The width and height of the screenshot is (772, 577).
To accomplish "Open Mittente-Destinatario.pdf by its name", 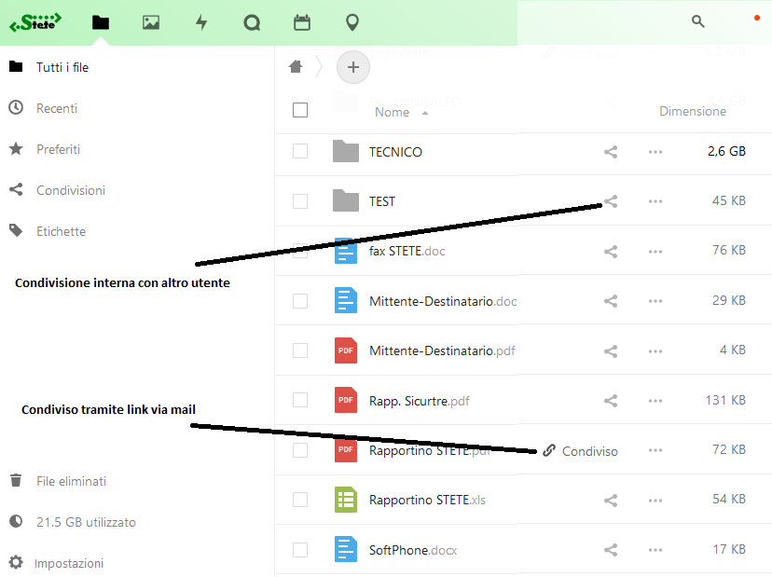I will coord(442,350).
